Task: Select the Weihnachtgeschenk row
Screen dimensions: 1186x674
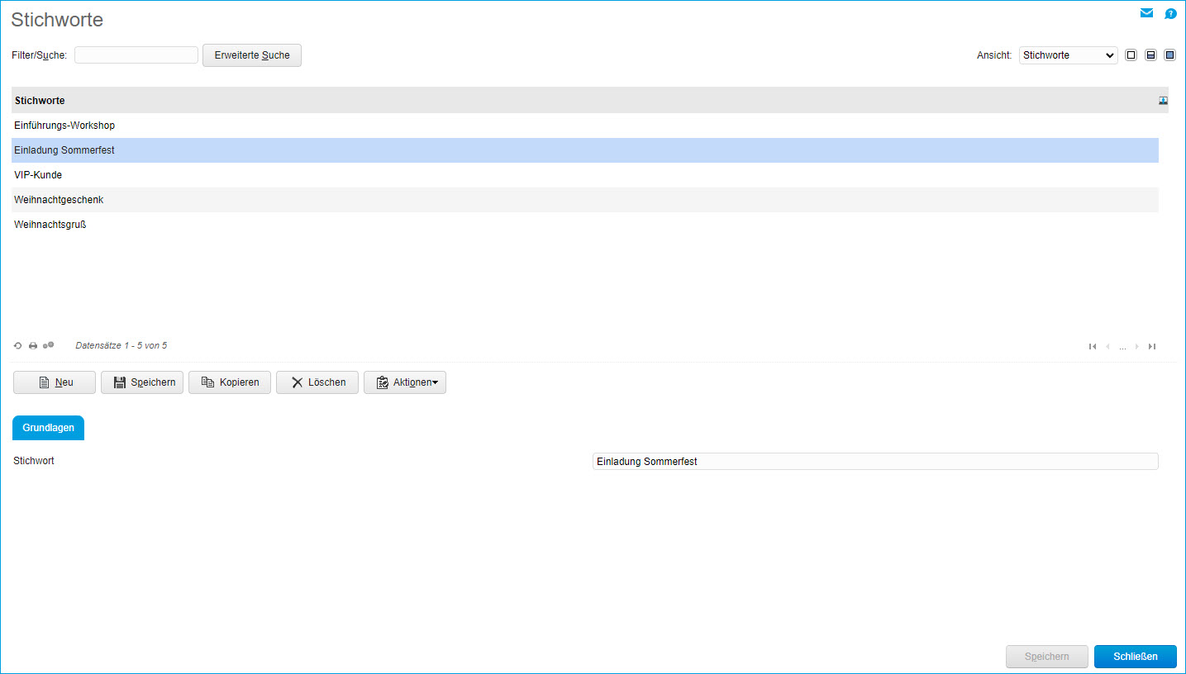Action: pyautogui.click(x=585, y=200)
